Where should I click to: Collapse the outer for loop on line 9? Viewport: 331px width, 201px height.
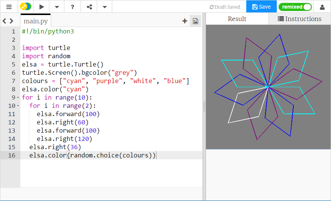click(x=18, y=98)
